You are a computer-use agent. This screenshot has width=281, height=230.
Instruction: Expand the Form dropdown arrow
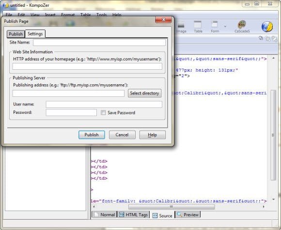pos(225,27)
